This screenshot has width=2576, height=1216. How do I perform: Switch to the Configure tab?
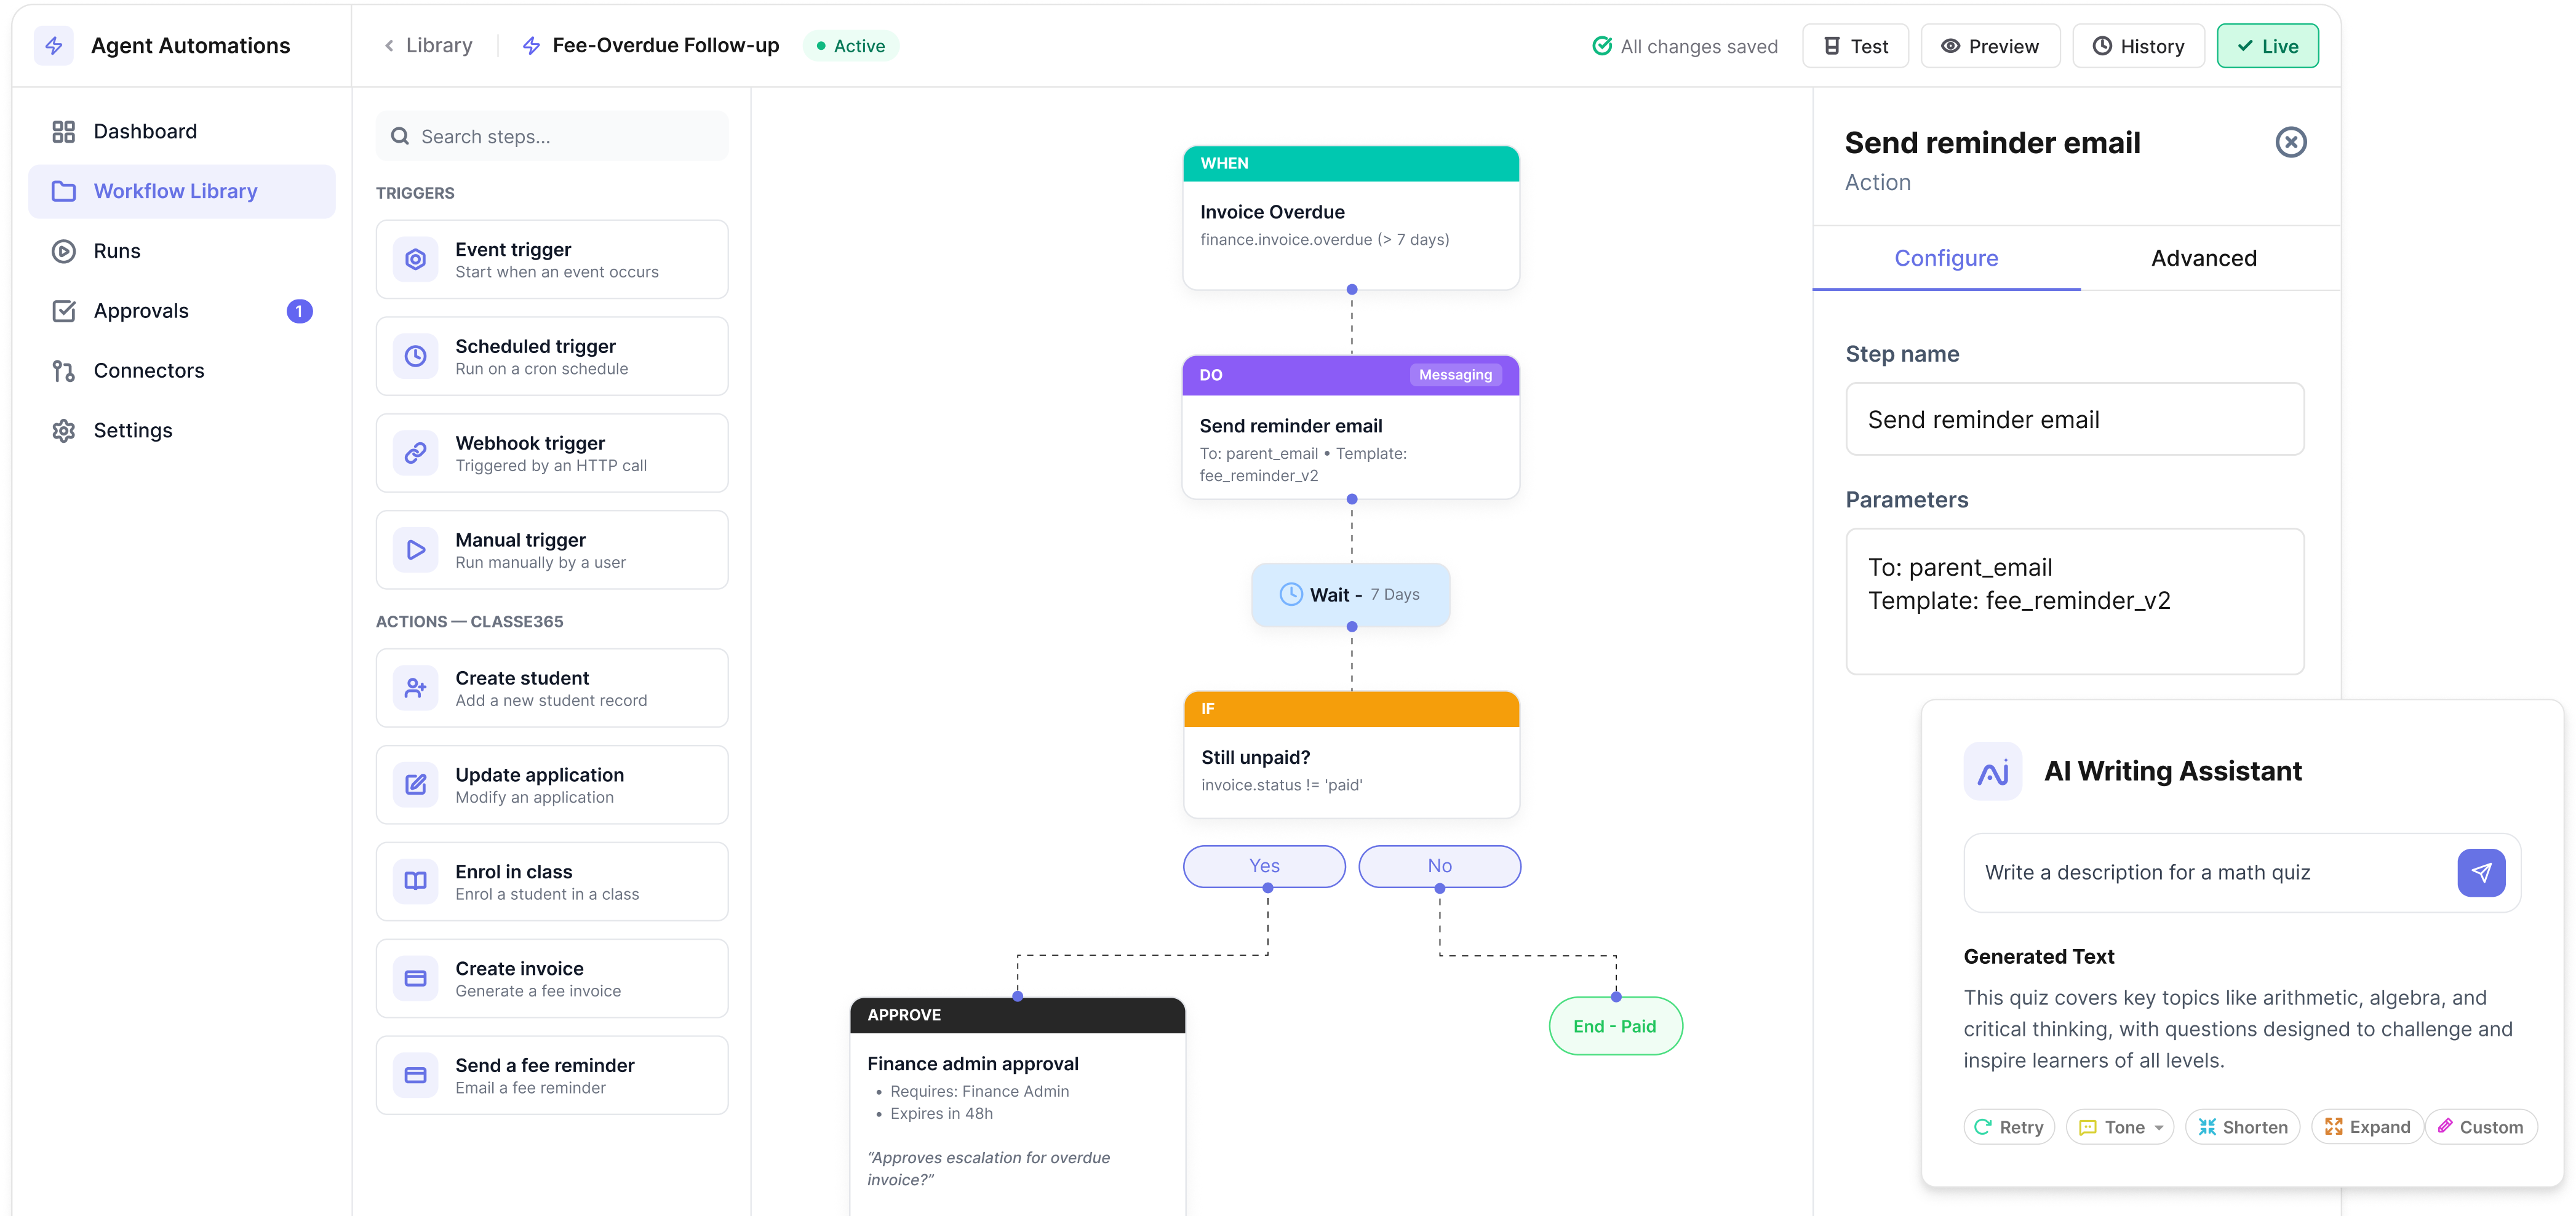coord(1946,258)
